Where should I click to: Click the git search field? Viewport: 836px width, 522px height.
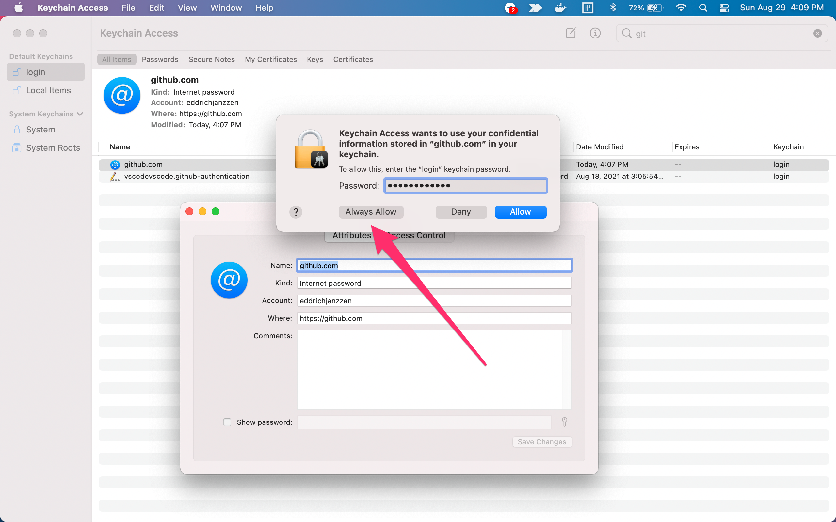[722, 34]
